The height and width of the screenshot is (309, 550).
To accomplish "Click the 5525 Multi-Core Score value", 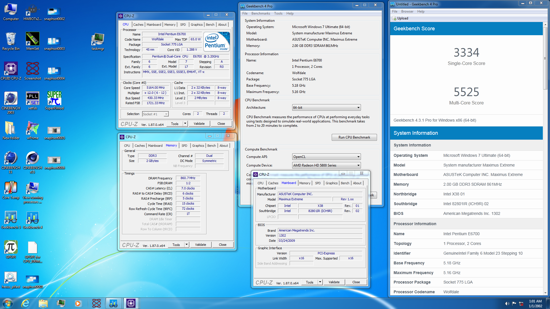I will 466,92.
